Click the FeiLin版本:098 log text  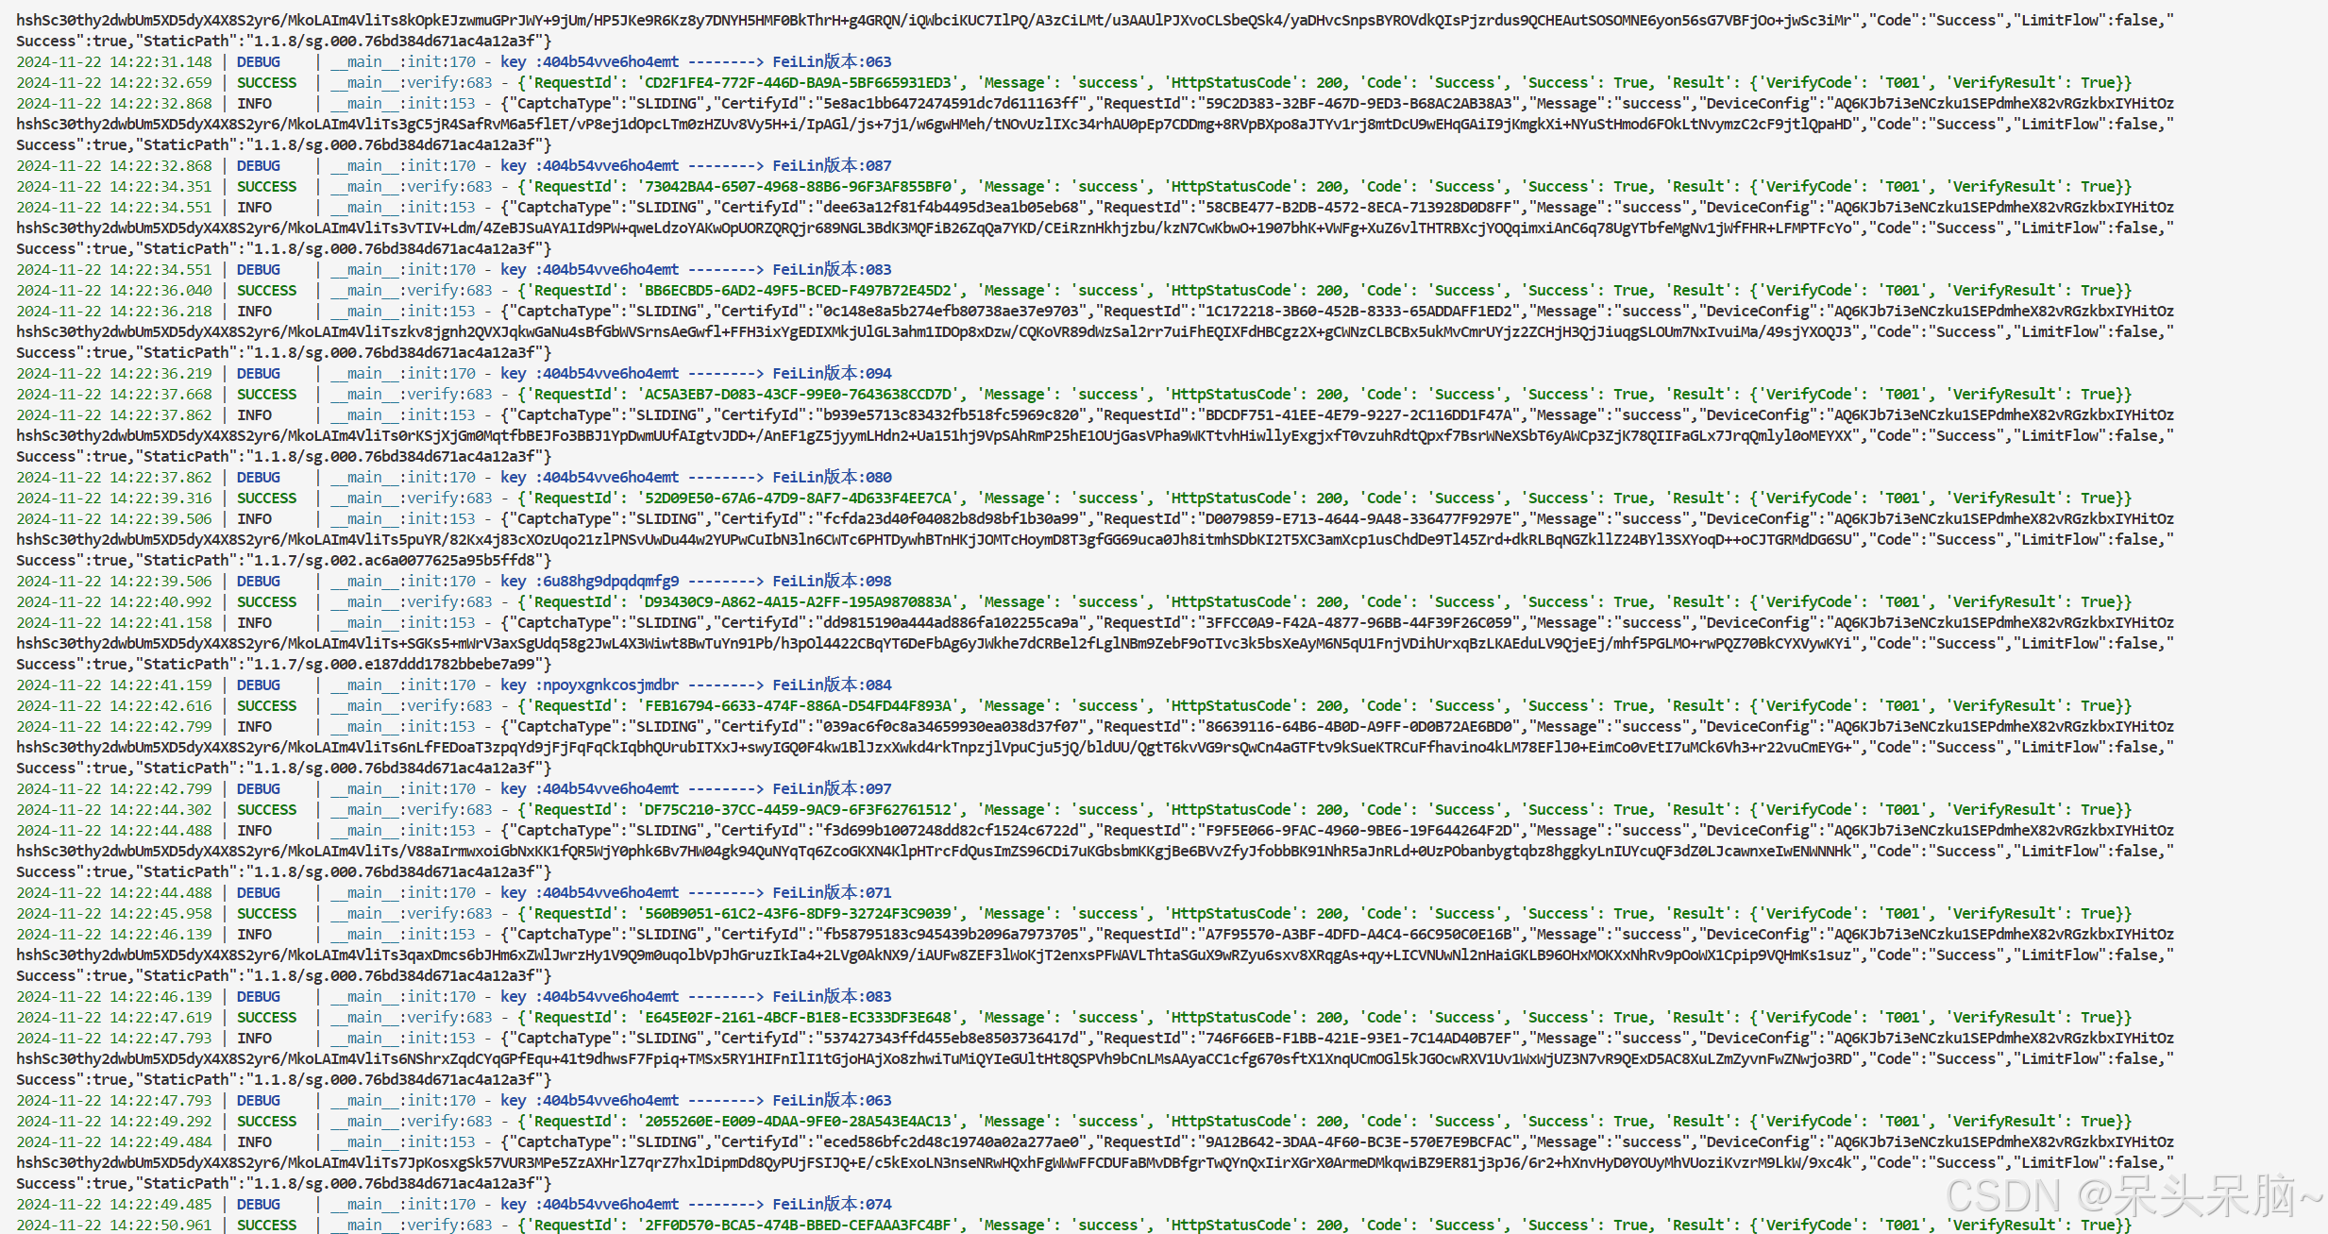click(832, 582)
